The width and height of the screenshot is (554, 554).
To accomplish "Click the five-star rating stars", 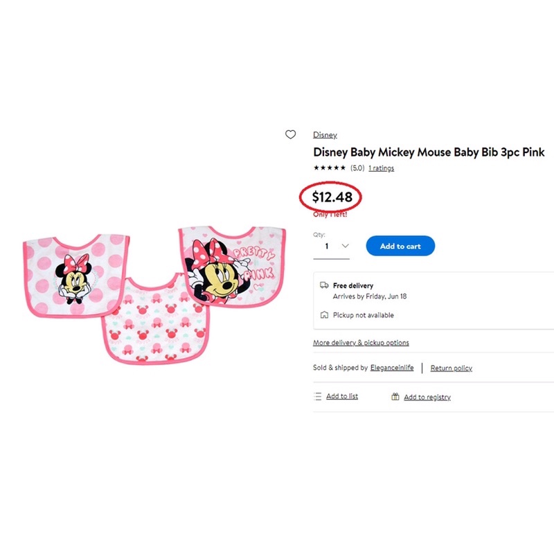I will (329, 168).
